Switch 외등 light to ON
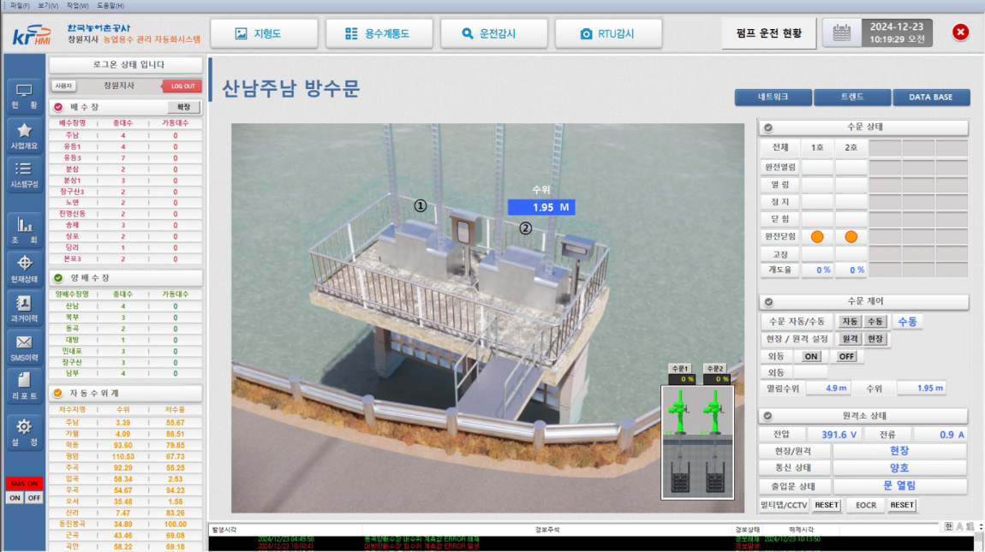Screen dimensions: 985x552 (811, 356)
